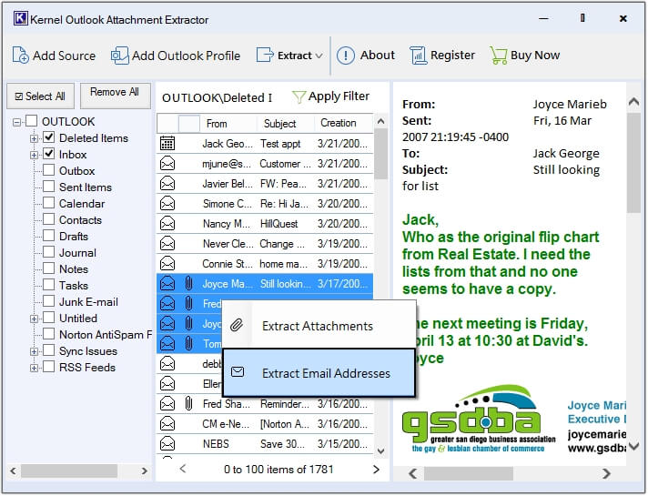648x496 pixels.
Task: Click envelope icon on Never Cle row
Action: [x=167, y=244]
